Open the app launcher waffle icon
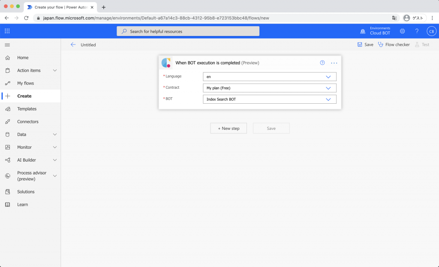The height and width of the screenshot is (267, 439). pos(7,31)
